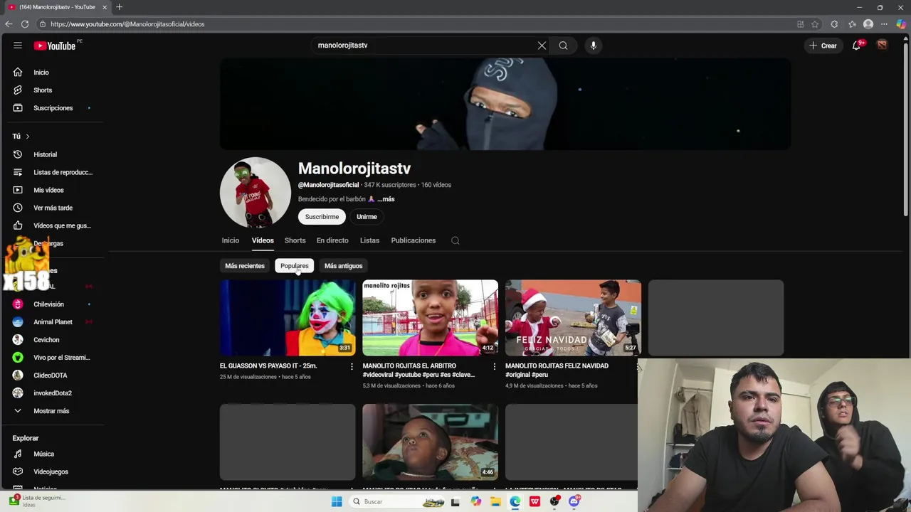Click the Suscribirme button

[322, 217]
